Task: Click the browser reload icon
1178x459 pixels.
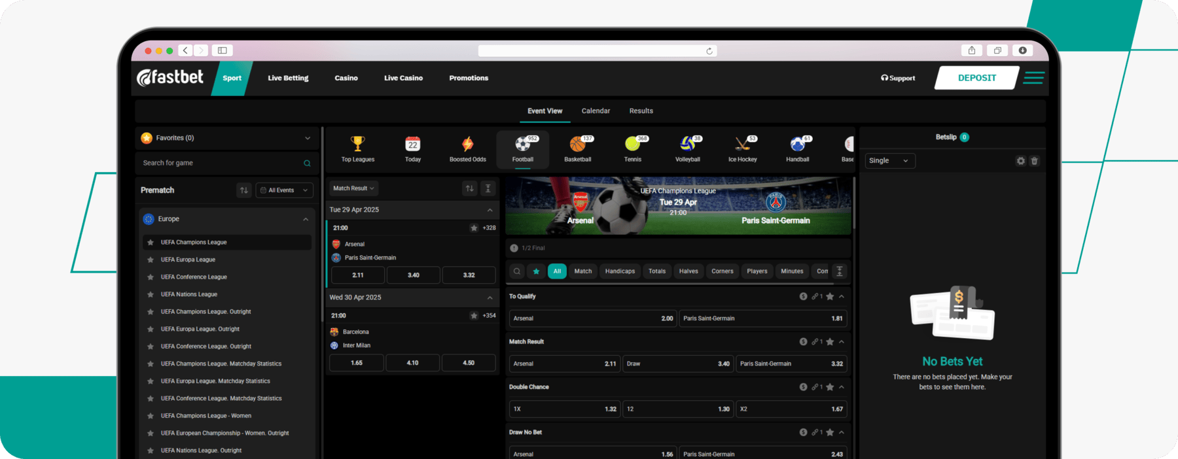Action: tap(709, 51)
